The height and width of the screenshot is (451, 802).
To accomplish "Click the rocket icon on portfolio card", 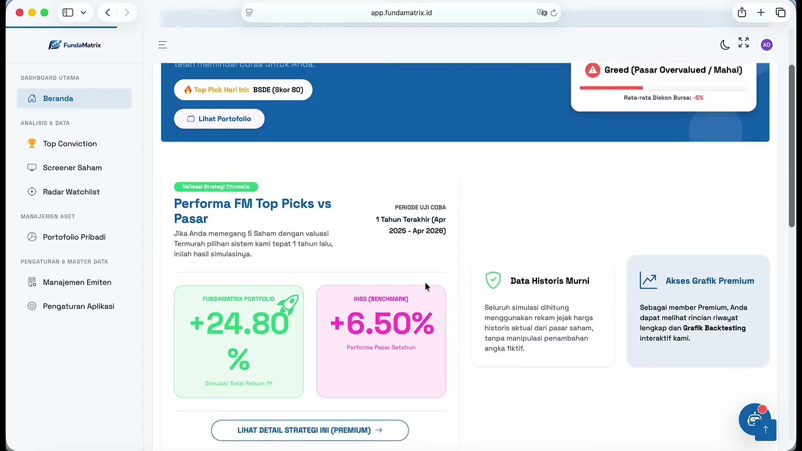I will click(x=288, y=305).
